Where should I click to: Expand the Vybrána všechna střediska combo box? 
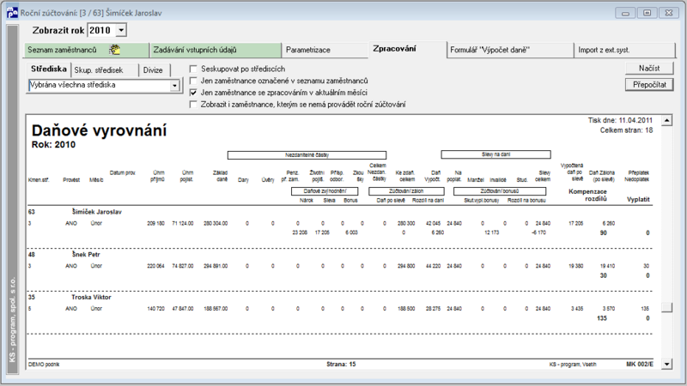[174, 85]
